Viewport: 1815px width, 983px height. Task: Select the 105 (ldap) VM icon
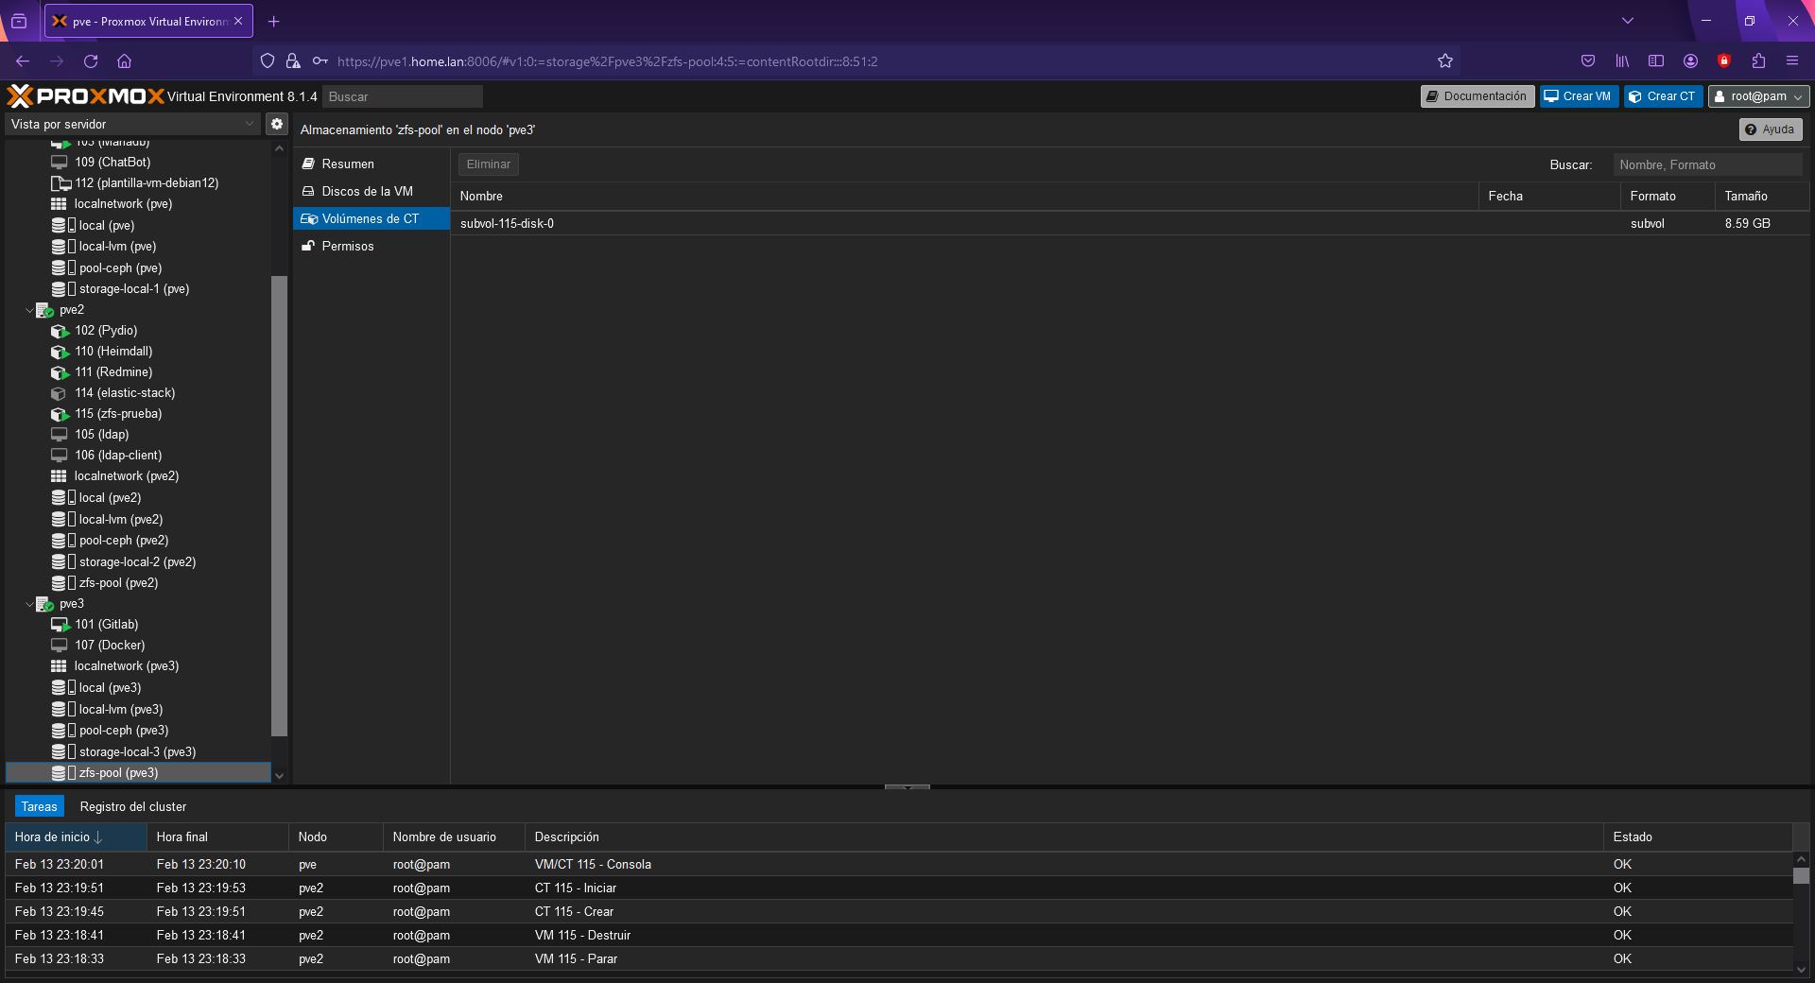click(60, 435)
